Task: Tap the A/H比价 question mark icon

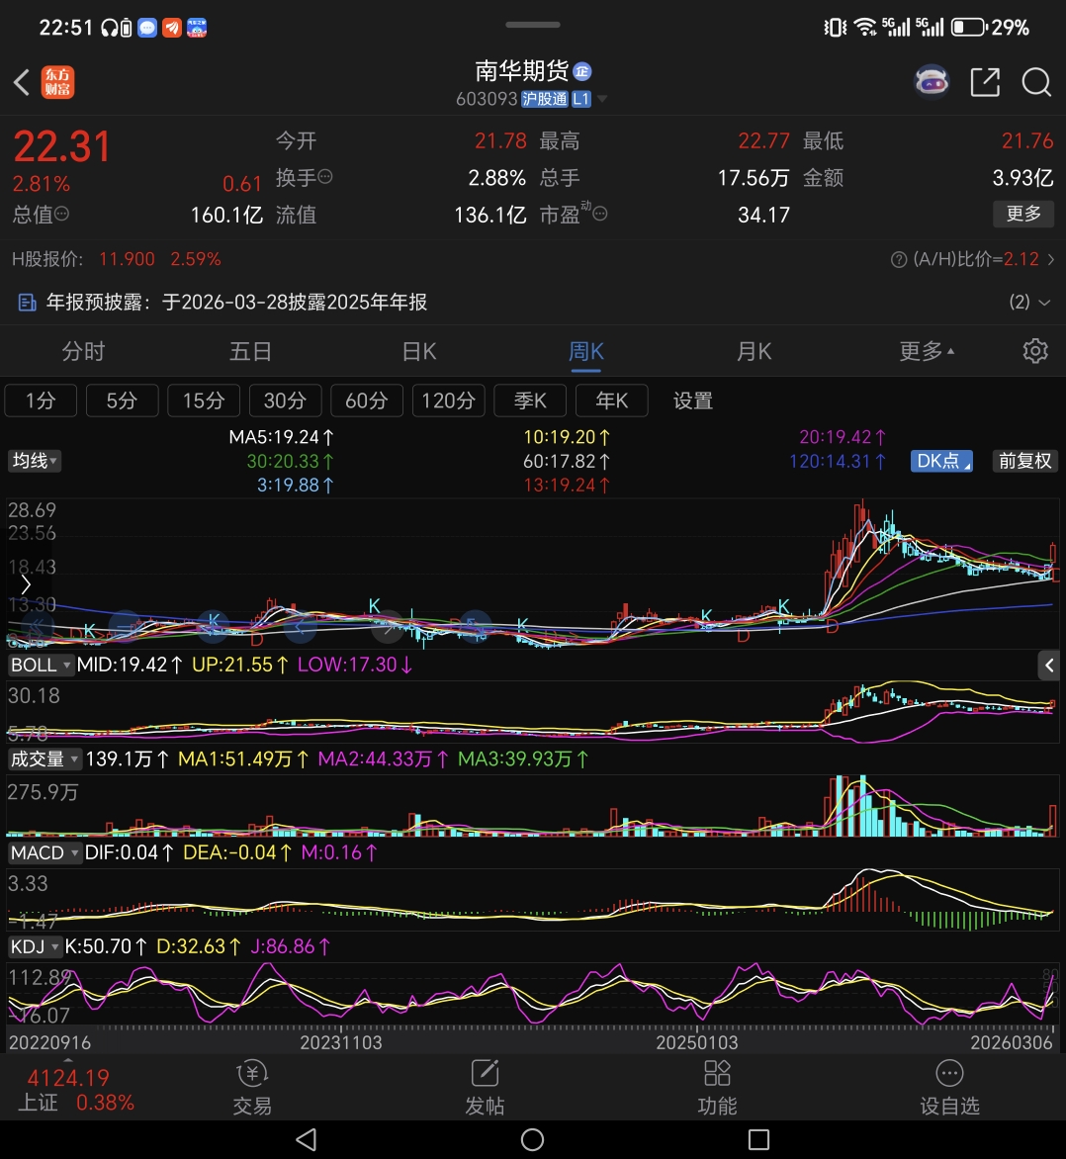Action: click(x=899, y=259)
